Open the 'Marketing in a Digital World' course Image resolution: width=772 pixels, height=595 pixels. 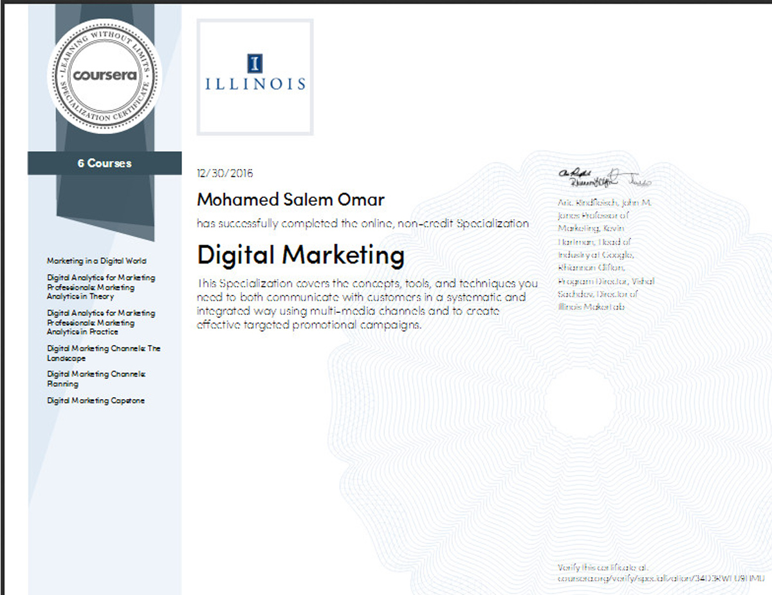point(96,261)
